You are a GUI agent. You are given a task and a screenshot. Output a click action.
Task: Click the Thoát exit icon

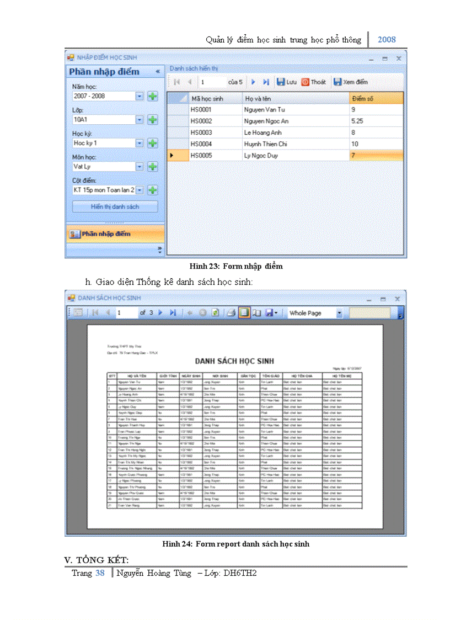click(305, 82)
